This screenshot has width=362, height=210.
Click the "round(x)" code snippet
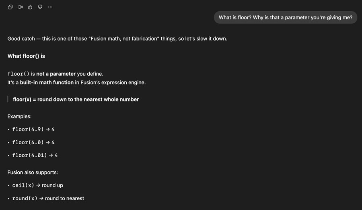25,198
